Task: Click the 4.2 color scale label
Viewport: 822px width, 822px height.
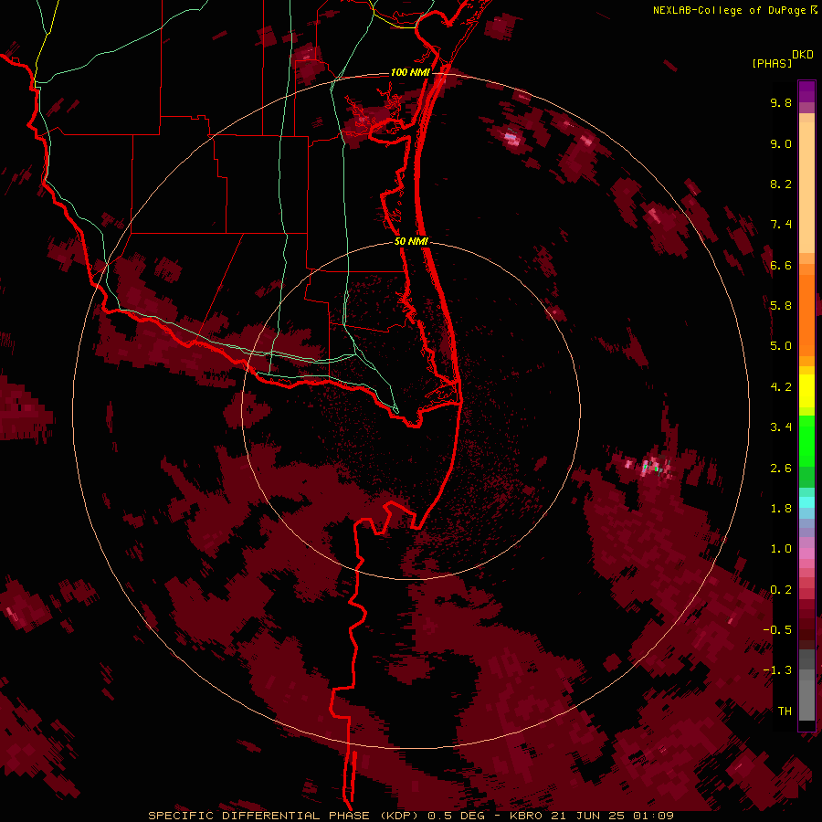Action: [781, 387]
